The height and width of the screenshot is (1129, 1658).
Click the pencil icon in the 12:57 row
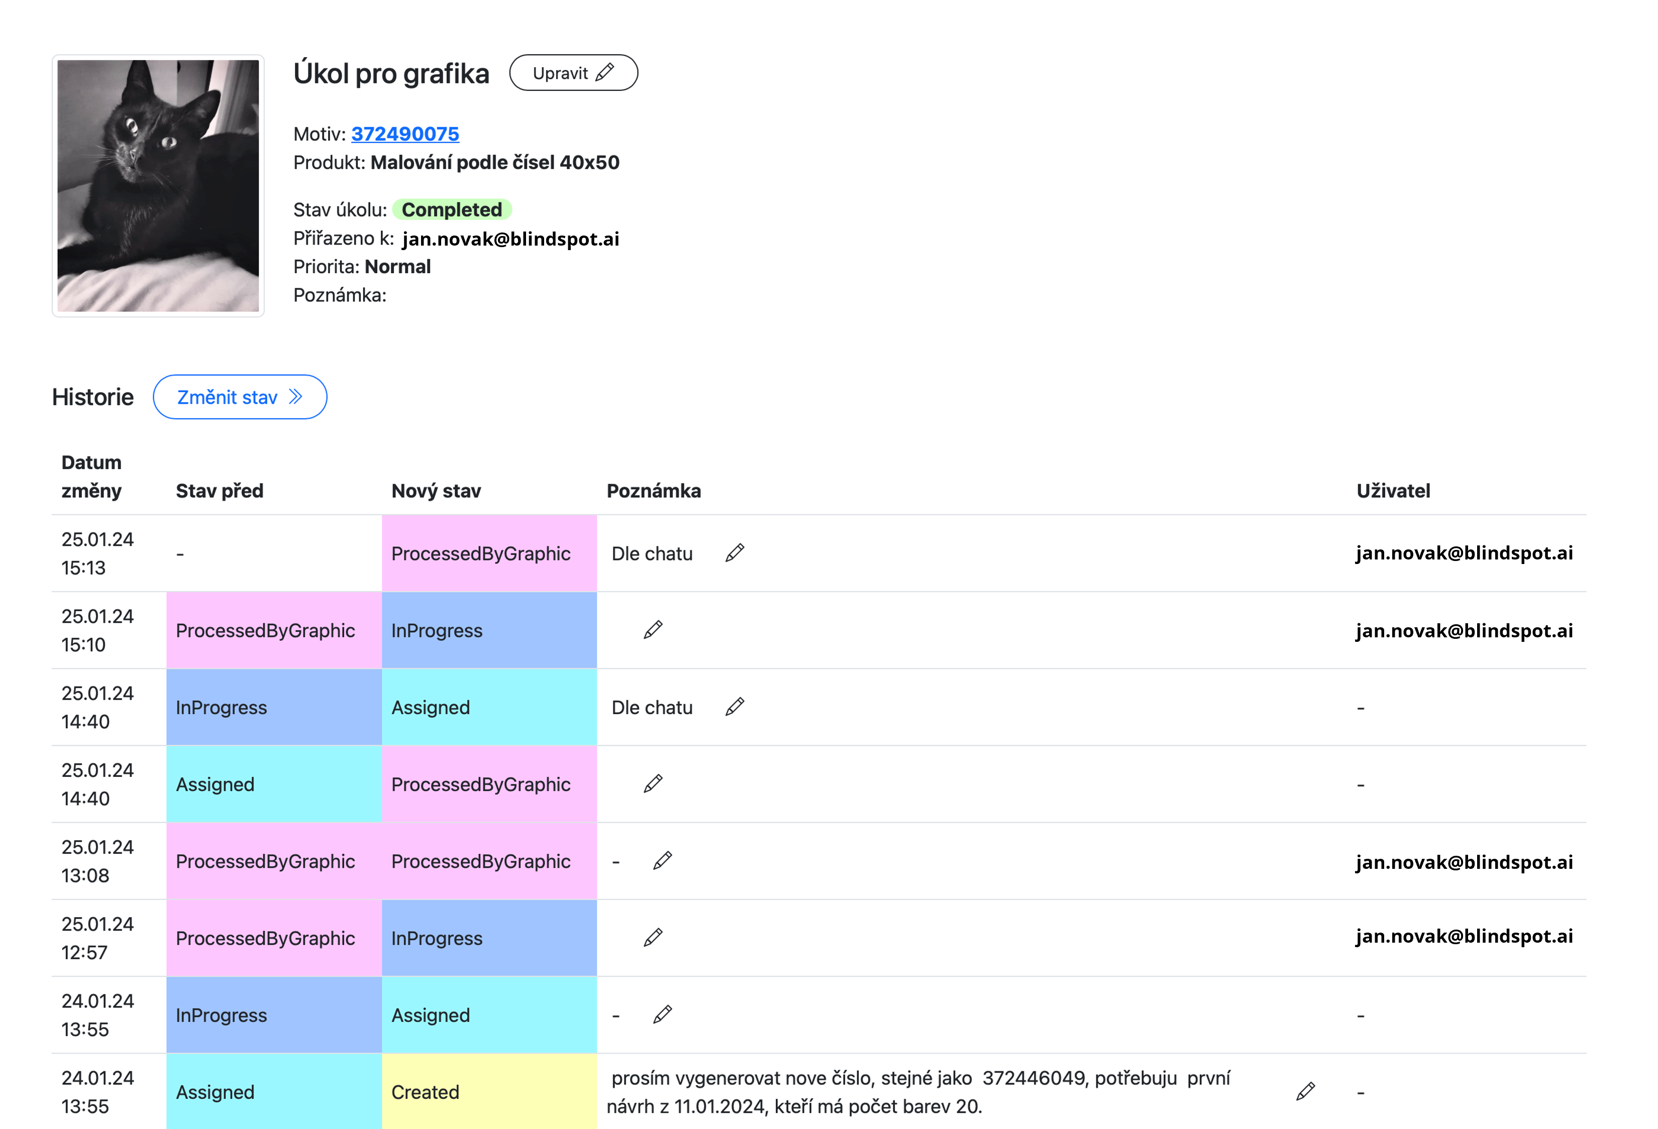tap(653, 939)
